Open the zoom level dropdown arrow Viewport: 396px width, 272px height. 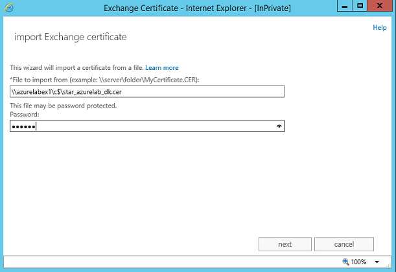[x=377, y=262]
